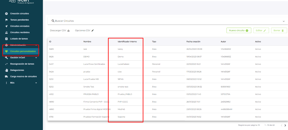Click date 03/02/2023 11:43 cell

click(x=194, y=94)
